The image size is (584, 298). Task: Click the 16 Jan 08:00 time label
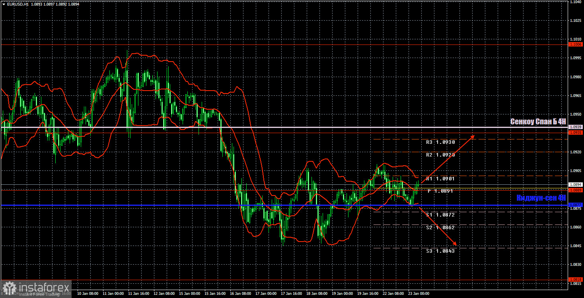241,294
